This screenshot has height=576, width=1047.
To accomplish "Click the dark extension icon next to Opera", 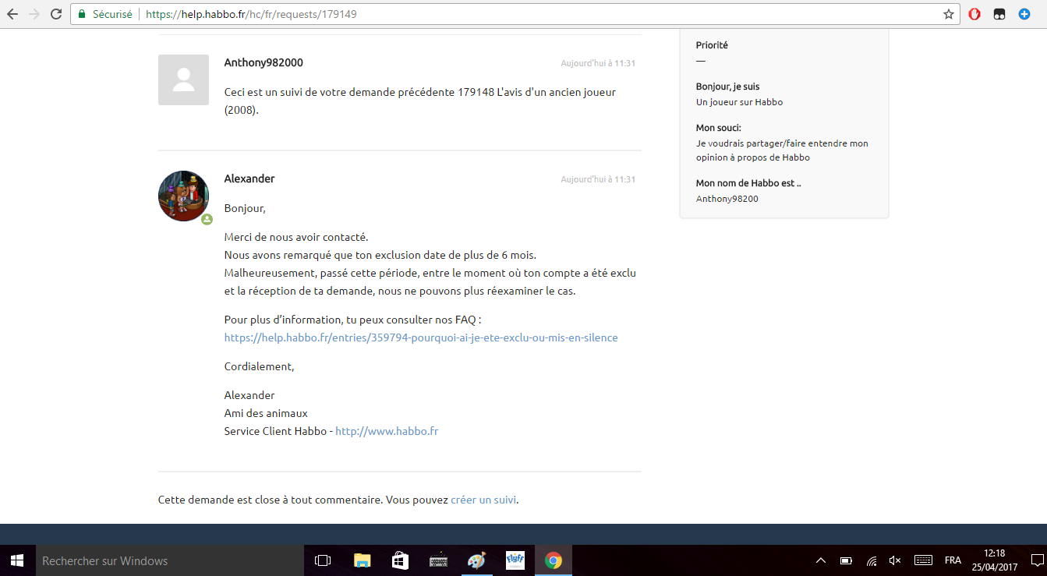I will pyautogui.click(x=998, y=14).
